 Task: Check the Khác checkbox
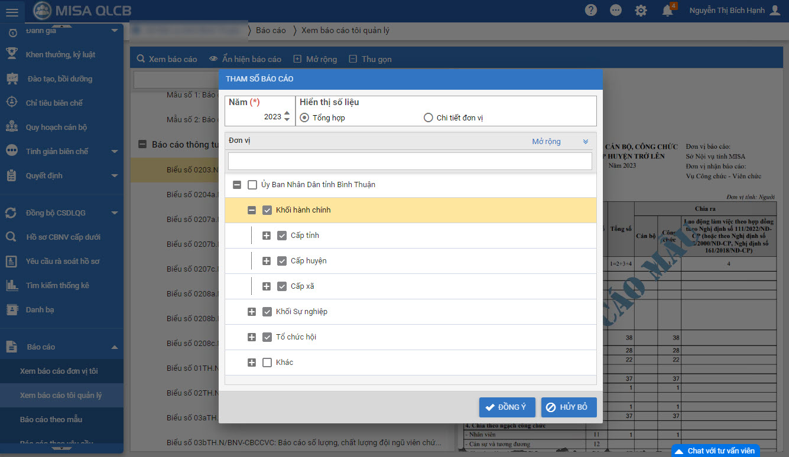(x=267, y=363)
